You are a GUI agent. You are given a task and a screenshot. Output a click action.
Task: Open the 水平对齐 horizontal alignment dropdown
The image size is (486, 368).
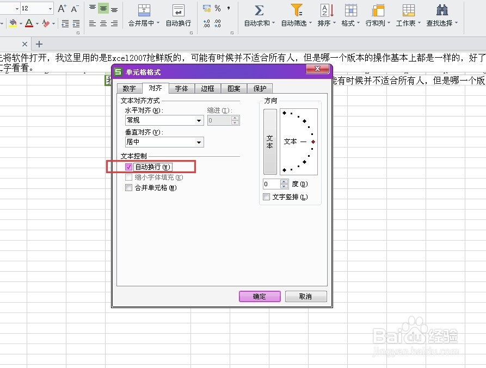(x=199, y=120)
